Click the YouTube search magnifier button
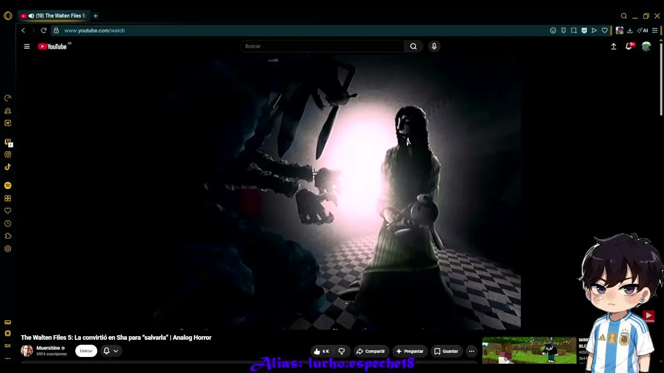The width and height of the screenshot is (664, 373). click(x=413, y=46)
